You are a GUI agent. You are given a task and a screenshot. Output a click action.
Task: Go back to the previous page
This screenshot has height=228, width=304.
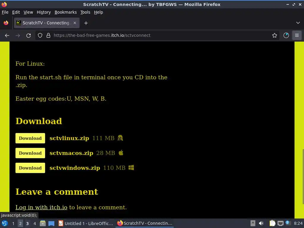[7, 36]
